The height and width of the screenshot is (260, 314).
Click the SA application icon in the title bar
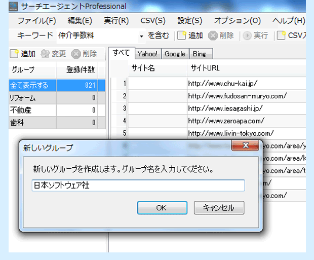(13, 6)
